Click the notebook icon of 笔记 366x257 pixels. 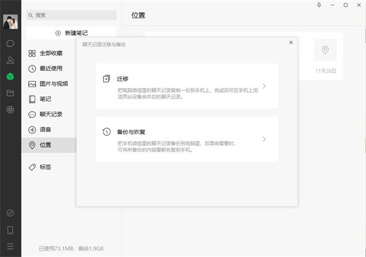[32, 100]
